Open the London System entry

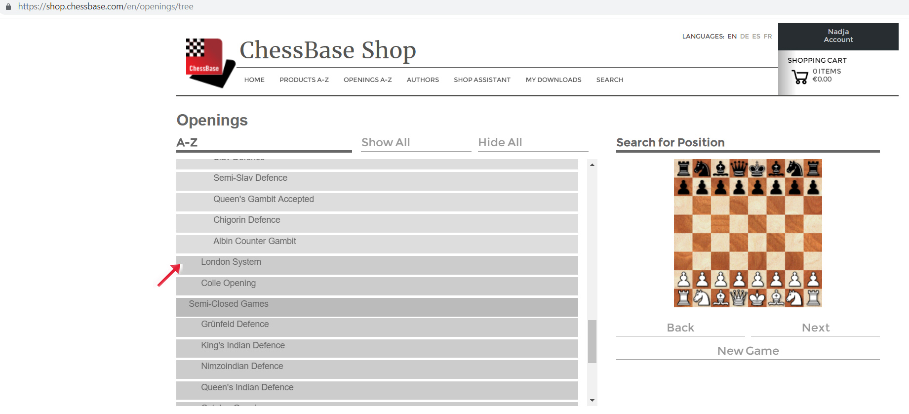pos(377,265)
